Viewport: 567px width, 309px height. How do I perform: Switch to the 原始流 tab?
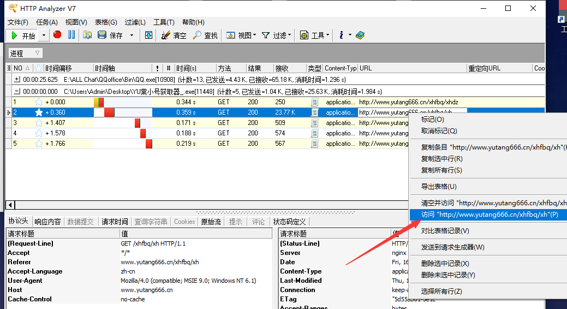211,222
